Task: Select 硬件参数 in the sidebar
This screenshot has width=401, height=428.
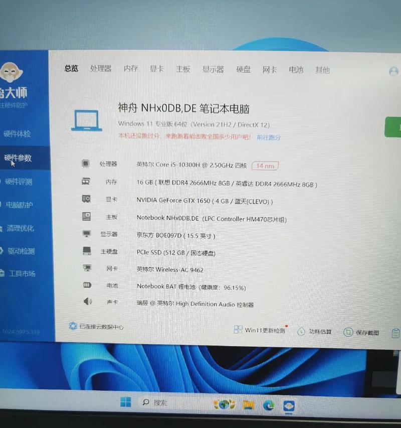Action: click(x=18, y=158)
